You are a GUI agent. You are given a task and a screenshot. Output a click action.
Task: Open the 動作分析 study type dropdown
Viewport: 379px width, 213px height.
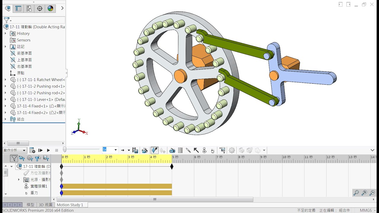pos(15,150)
